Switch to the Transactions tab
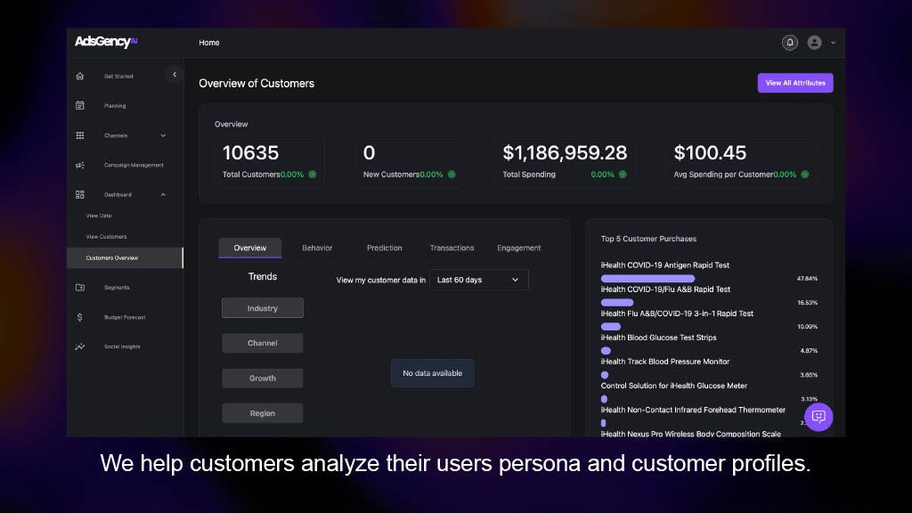The image size is (912, 513). (452, 248)
